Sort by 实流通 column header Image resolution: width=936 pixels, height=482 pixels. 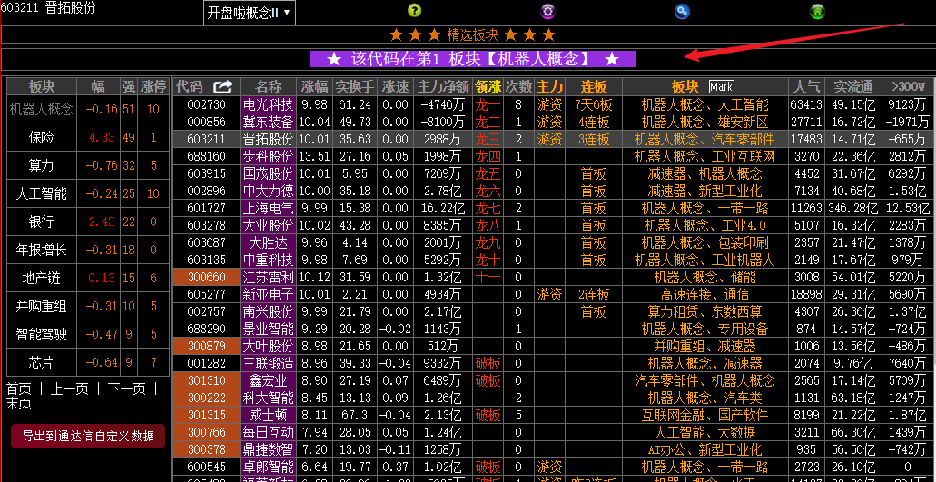tap(853, 86)
